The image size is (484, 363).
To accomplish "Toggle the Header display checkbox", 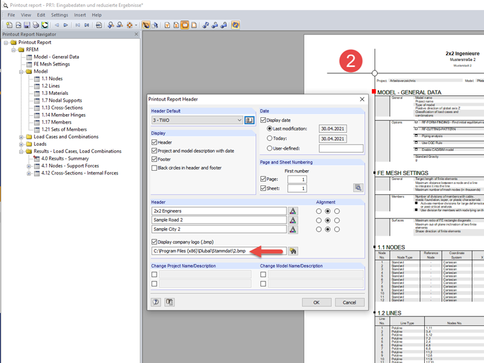I will point(154,142).
